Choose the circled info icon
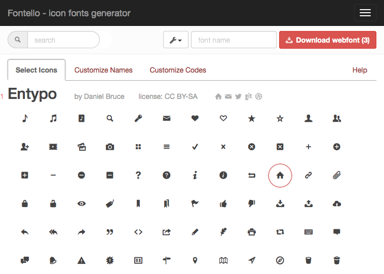Image resolution: width=384 pixels, height=274 pixels. [x=223, y=175]
